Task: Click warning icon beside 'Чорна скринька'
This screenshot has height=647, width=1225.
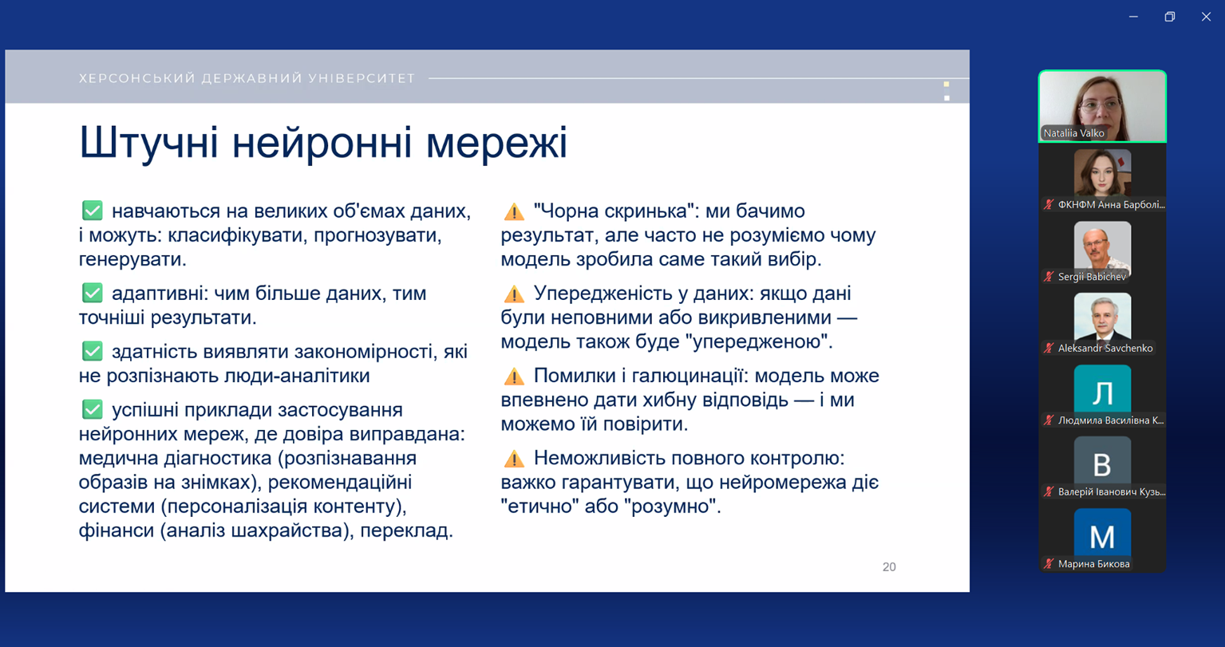Action: [x=514, y=212]
